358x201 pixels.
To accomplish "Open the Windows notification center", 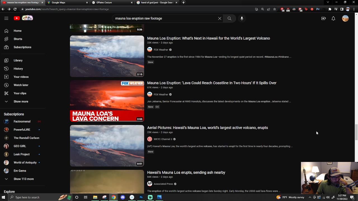I will (352, 197).
